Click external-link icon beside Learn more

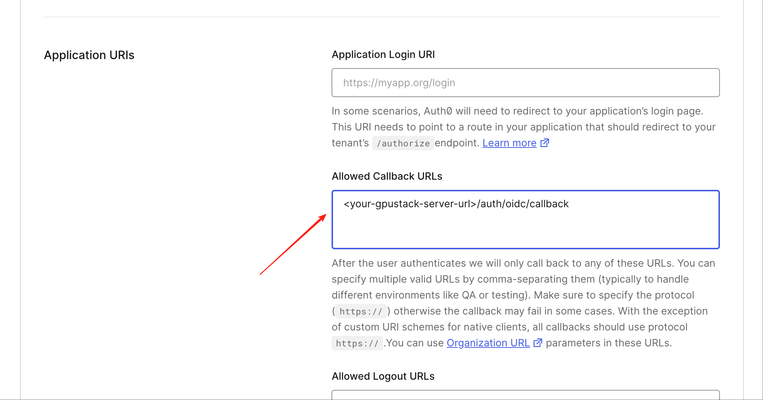point(545,143)
